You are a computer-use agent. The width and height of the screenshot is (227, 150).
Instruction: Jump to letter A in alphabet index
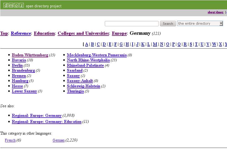(87, 44)
